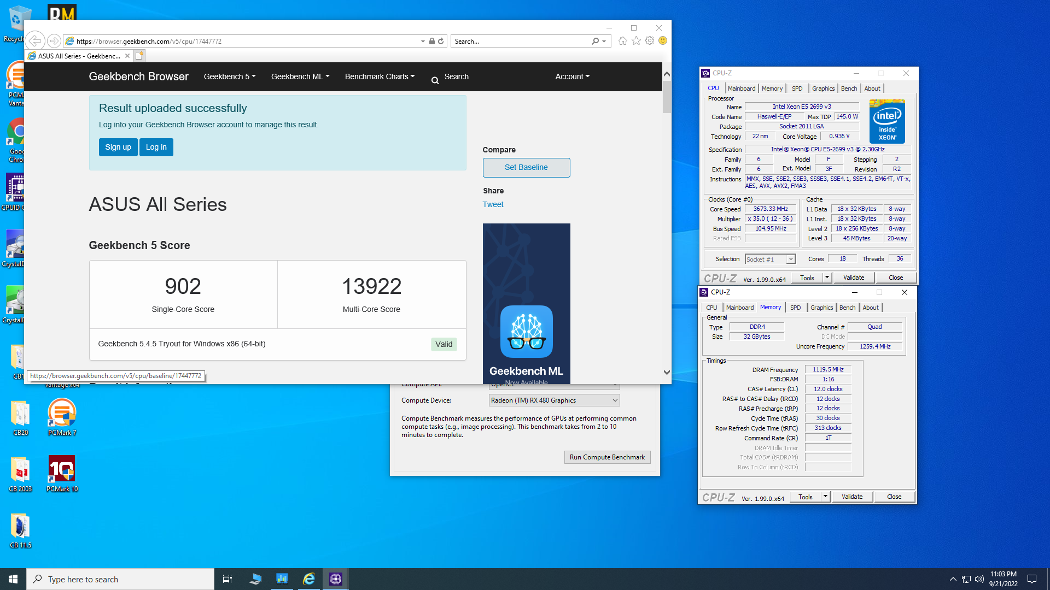The image size is (1050, 590).
Task: Show hidden system tray icons
Action: (x=953, y=579)
